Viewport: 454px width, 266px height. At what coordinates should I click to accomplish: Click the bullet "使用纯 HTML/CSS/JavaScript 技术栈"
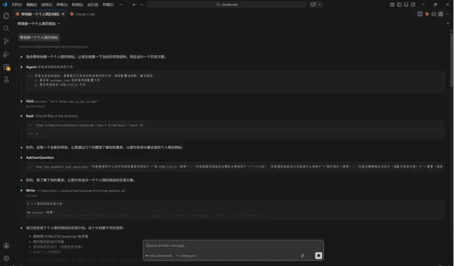click(60, 236)
